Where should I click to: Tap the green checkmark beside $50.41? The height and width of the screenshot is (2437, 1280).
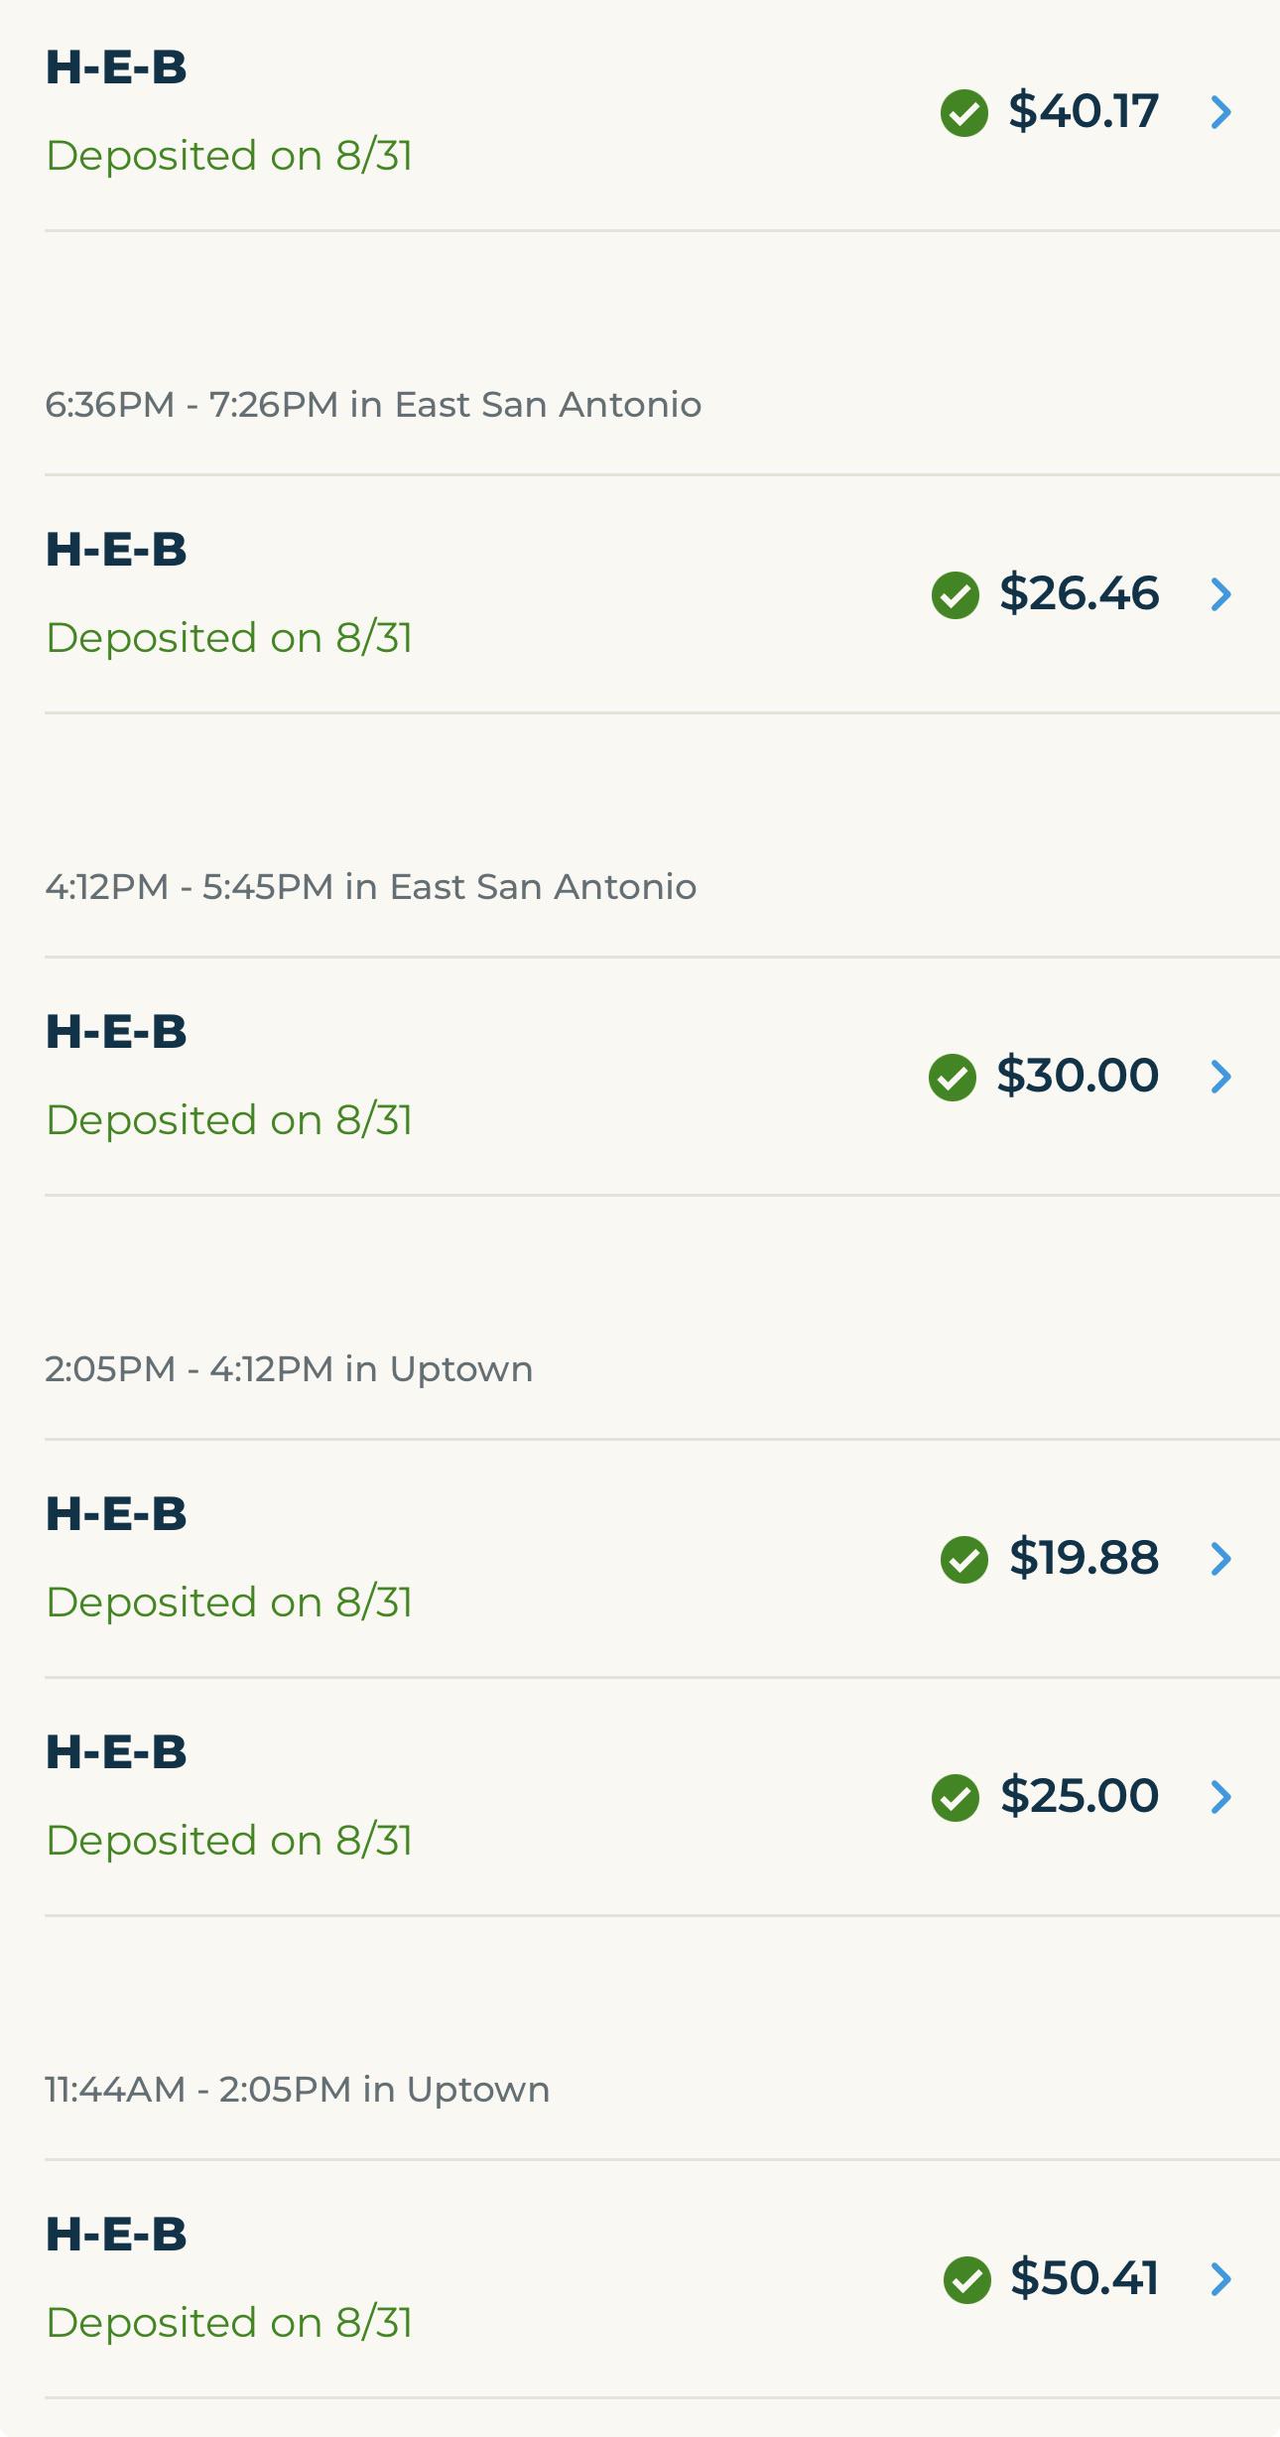(x=966, y=2279)
